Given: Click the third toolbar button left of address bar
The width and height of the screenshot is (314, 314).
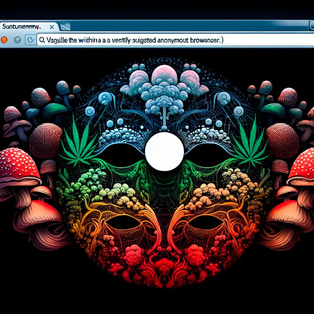Looking at the screenshot, I should tap(30, 40).
